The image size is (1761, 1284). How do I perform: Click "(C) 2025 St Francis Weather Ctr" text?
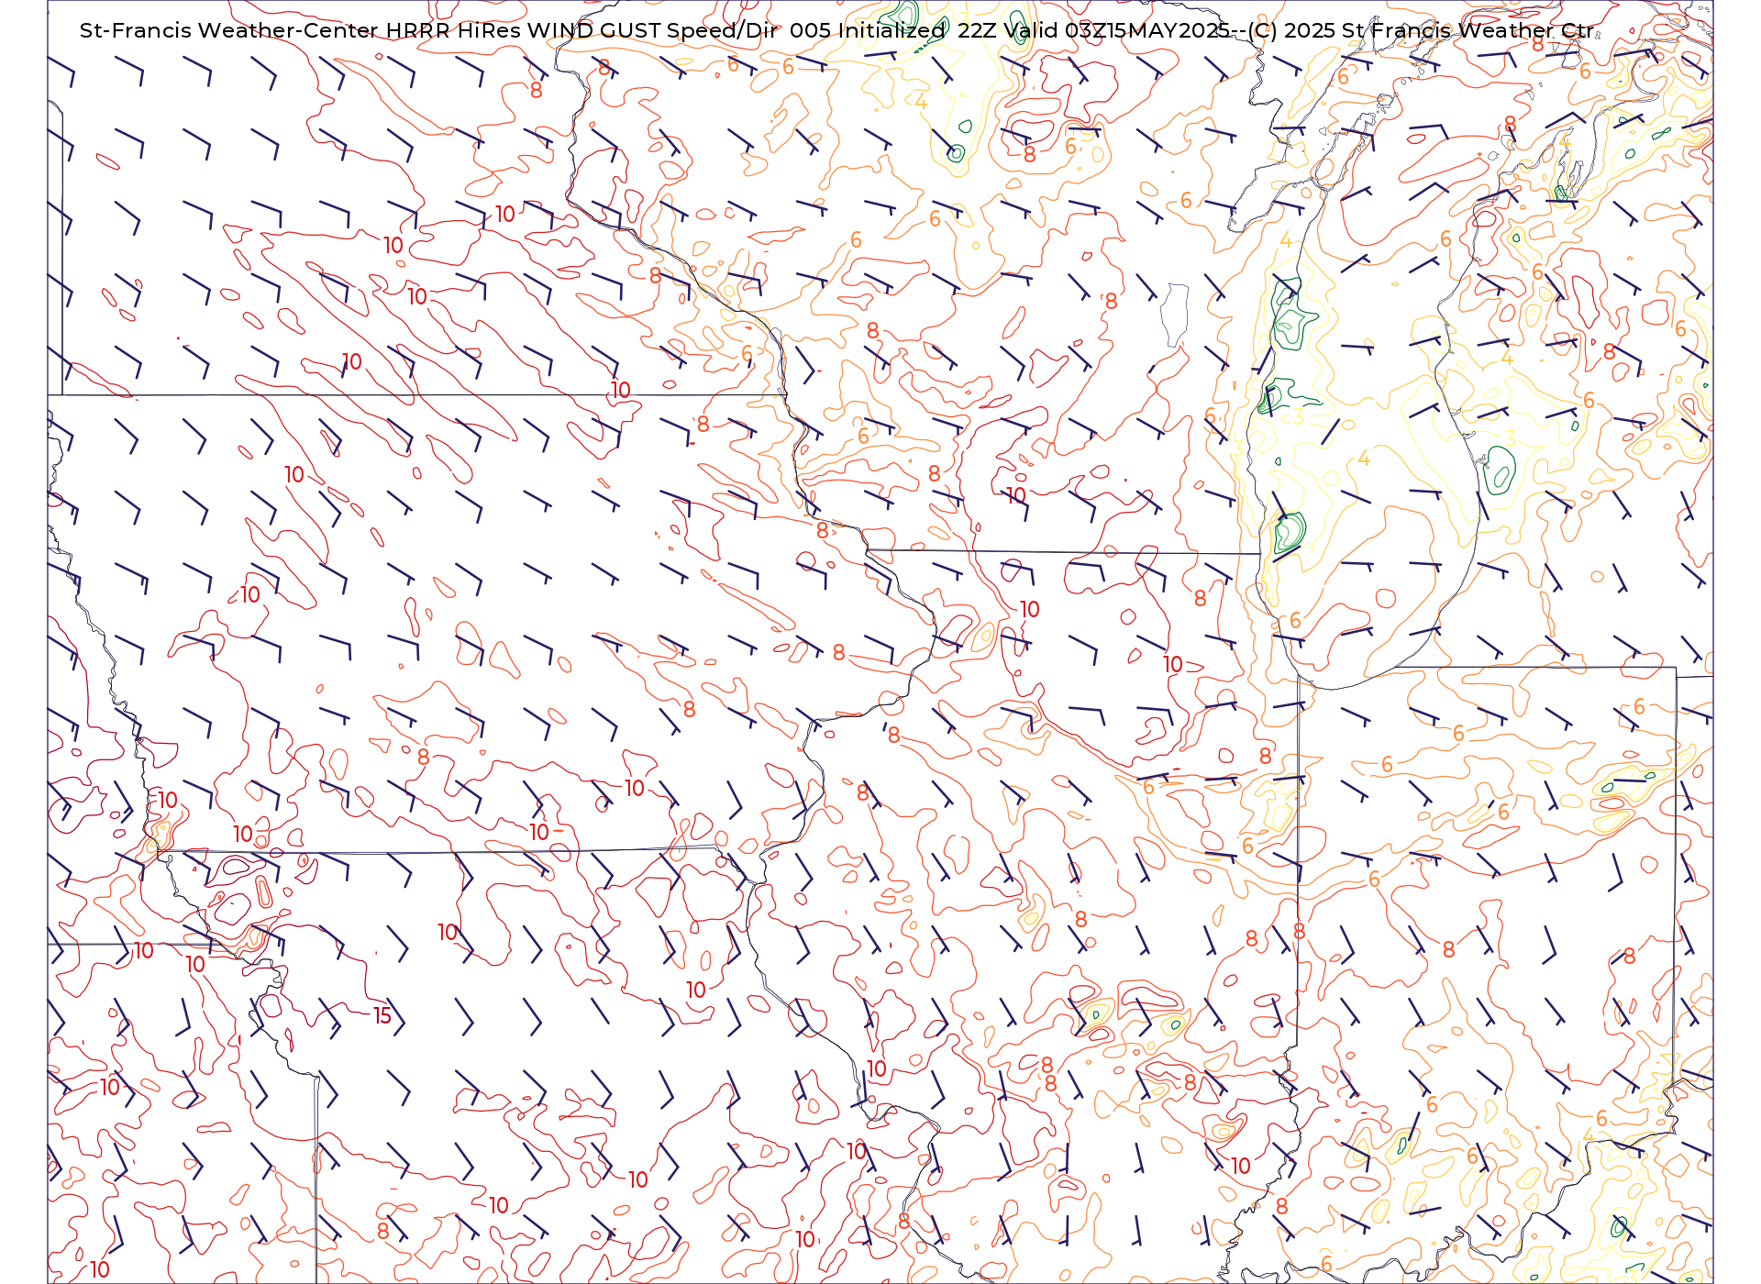click(x=1421, y=30)
